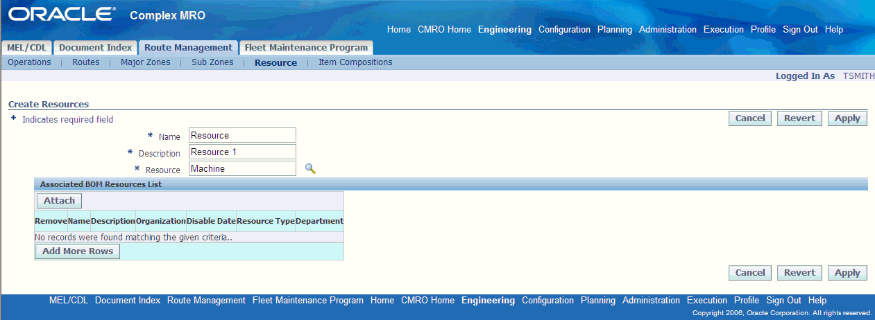The image size is (875, 320).
Task: Switch to the MEL/CDL tab
Action: pyautogui.click(x=26, y=48)
